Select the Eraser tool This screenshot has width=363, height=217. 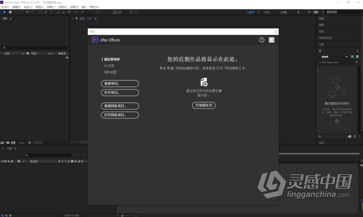[69, 12]
